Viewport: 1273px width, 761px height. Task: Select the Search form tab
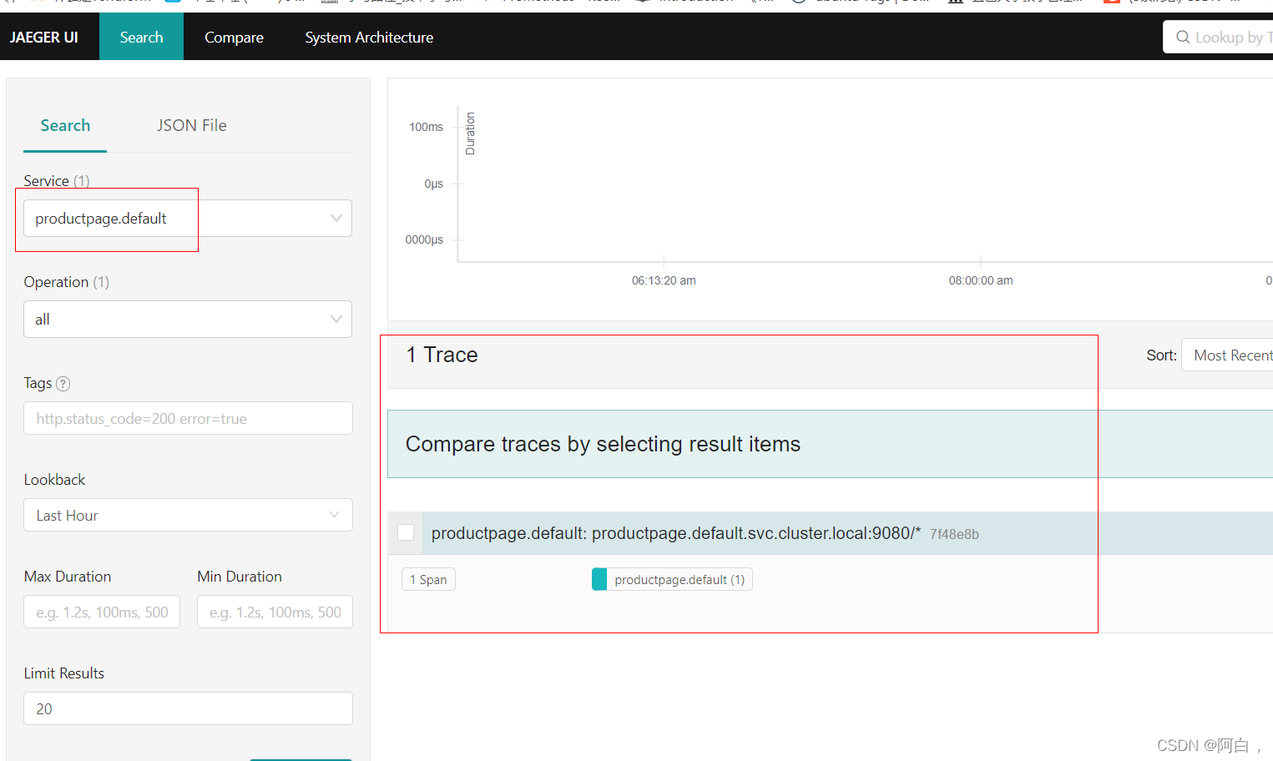(65, 126)
